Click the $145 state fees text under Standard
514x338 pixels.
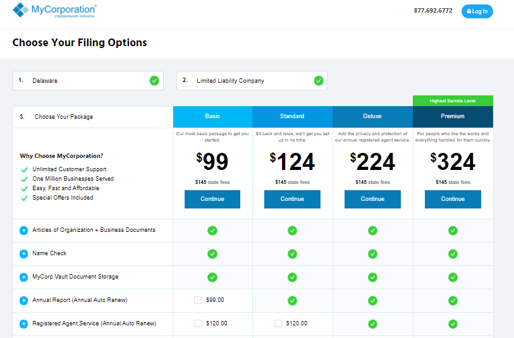292,182
